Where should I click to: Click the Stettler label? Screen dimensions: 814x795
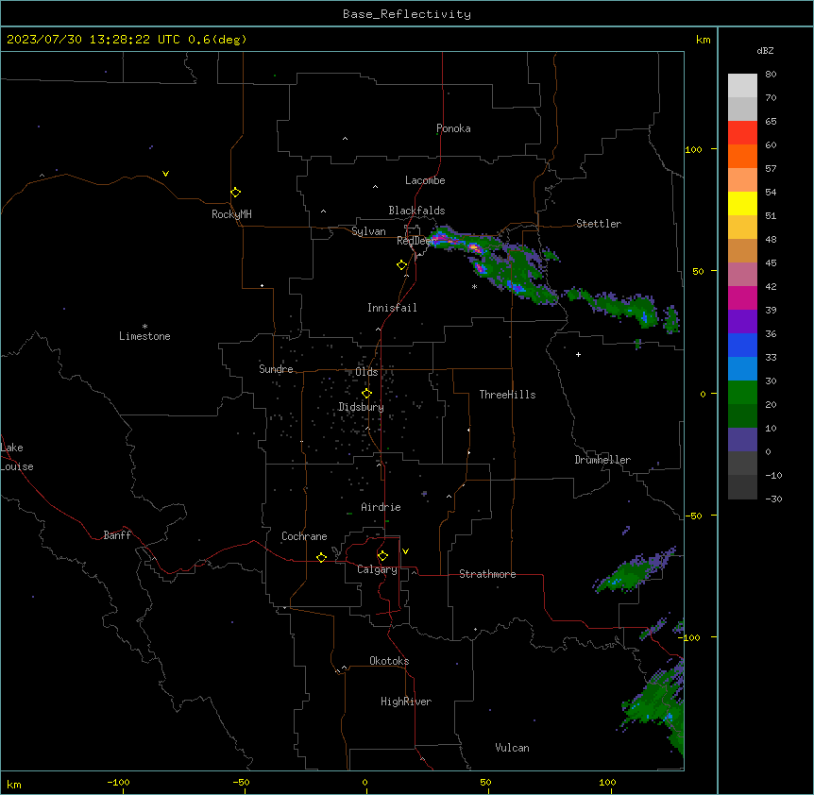[599, 224]
